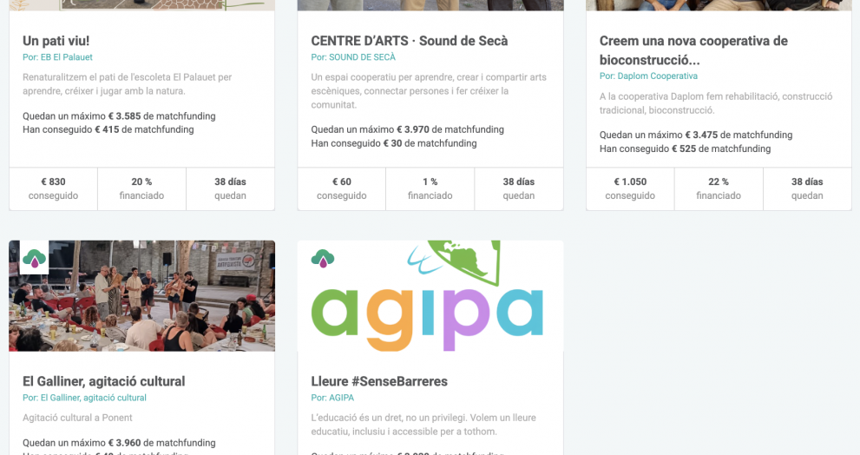Open 'Lleure #SenseBarreres' project title

coord(379,381)
